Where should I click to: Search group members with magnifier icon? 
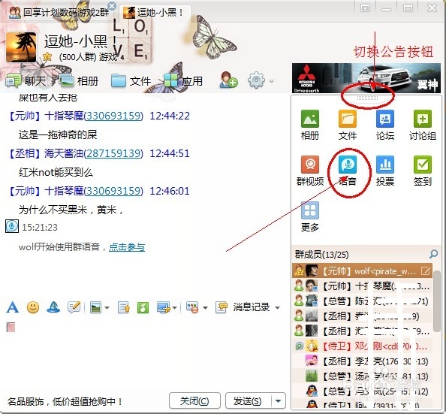coord(433,254)
